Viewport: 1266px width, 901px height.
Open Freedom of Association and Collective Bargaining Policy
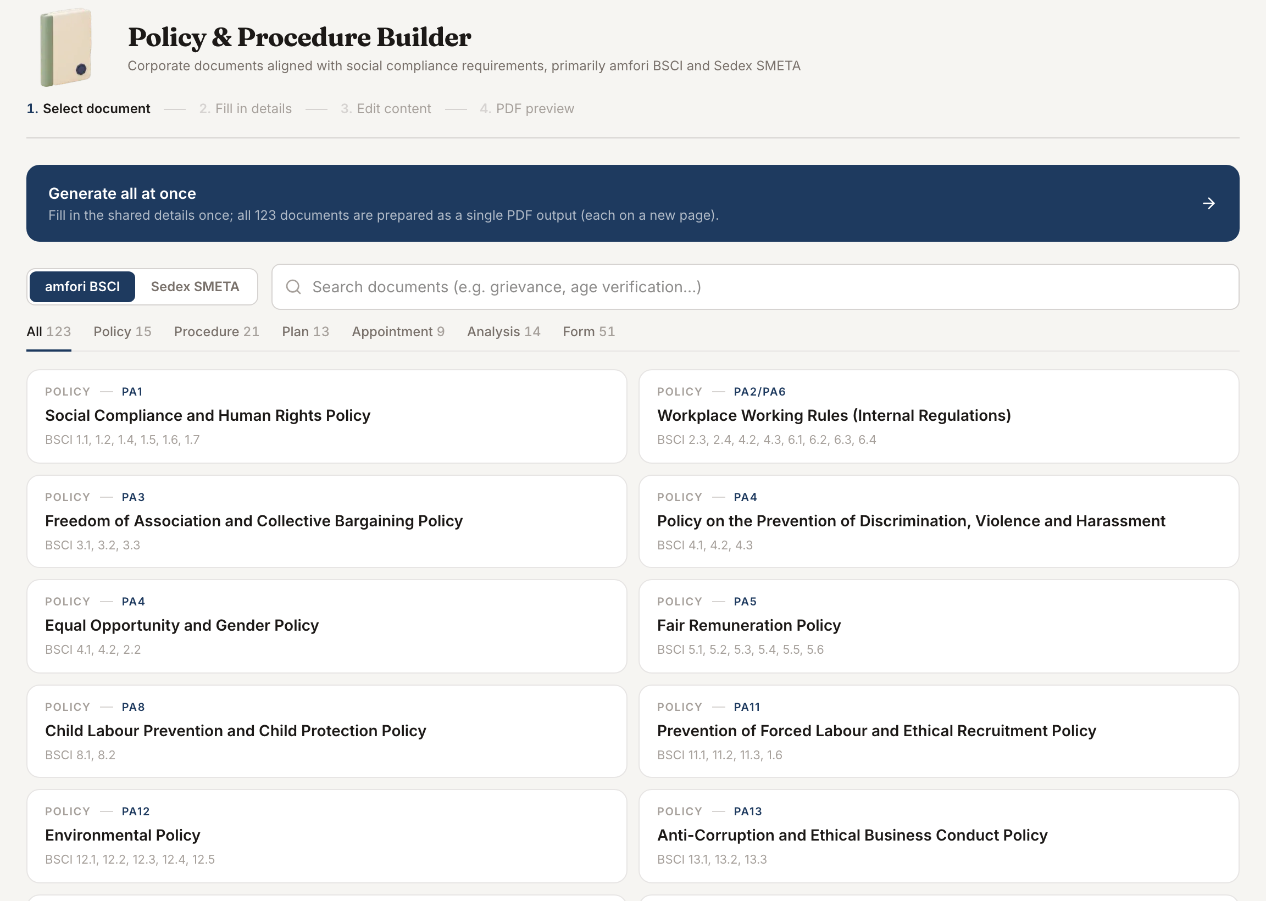pos(327,521)
